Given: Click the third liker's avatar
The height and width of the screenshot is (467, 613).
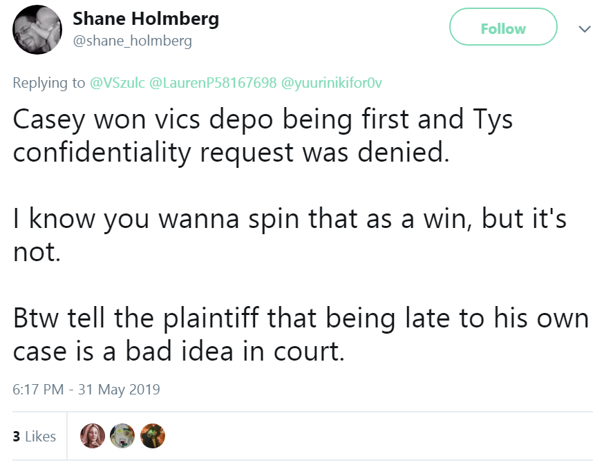Looking at the screenshot, I should pos(153,436).
